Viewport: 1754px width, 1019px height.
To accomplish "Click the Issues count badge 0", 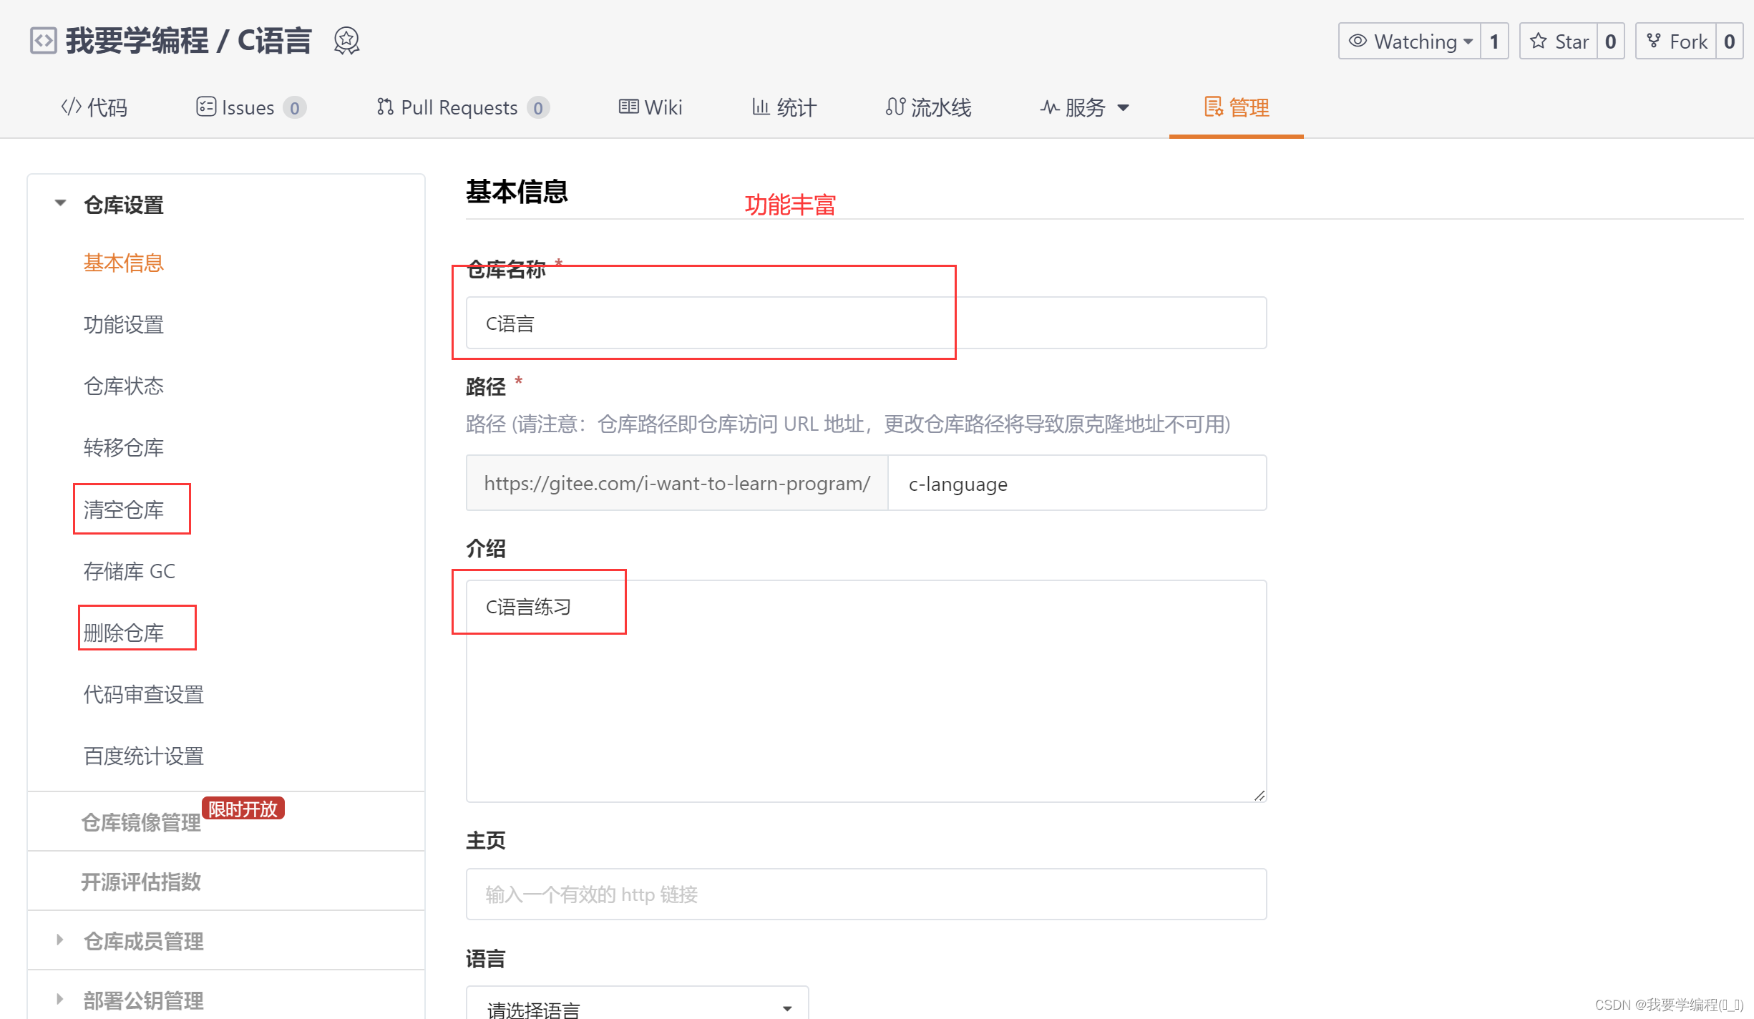I will (x=294, y=108).
